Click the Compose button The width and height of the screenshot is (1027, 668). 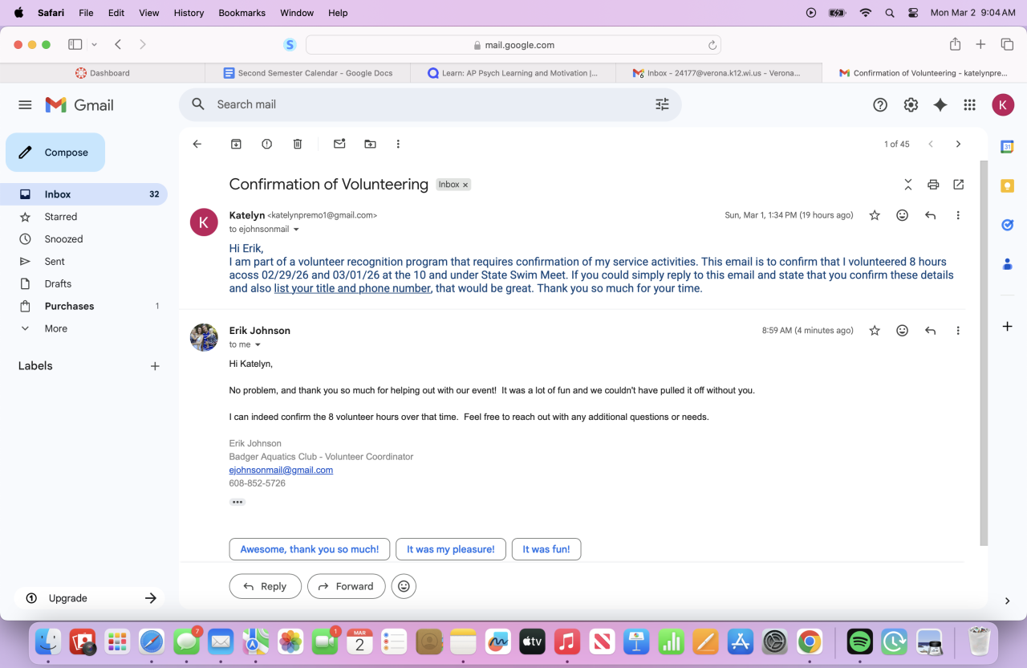pos(55,153)
